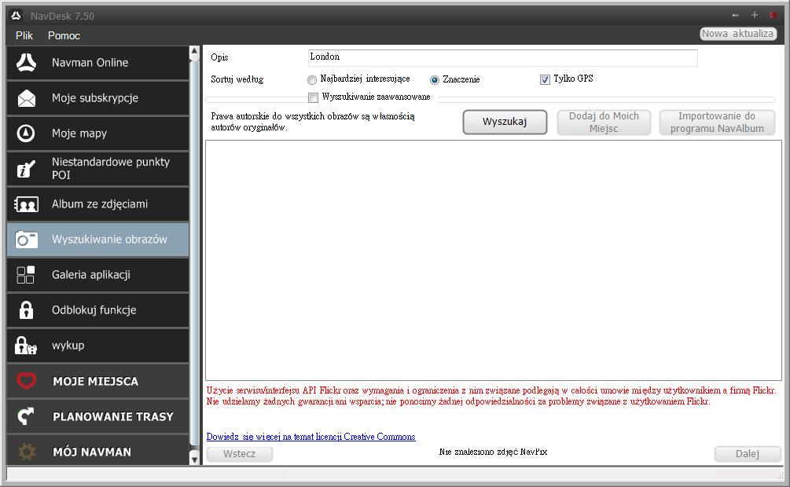The image size is (790, 487).
Task: Click the camera icon for Wyszukiwanie obrazów
Action: click(26, 240)
